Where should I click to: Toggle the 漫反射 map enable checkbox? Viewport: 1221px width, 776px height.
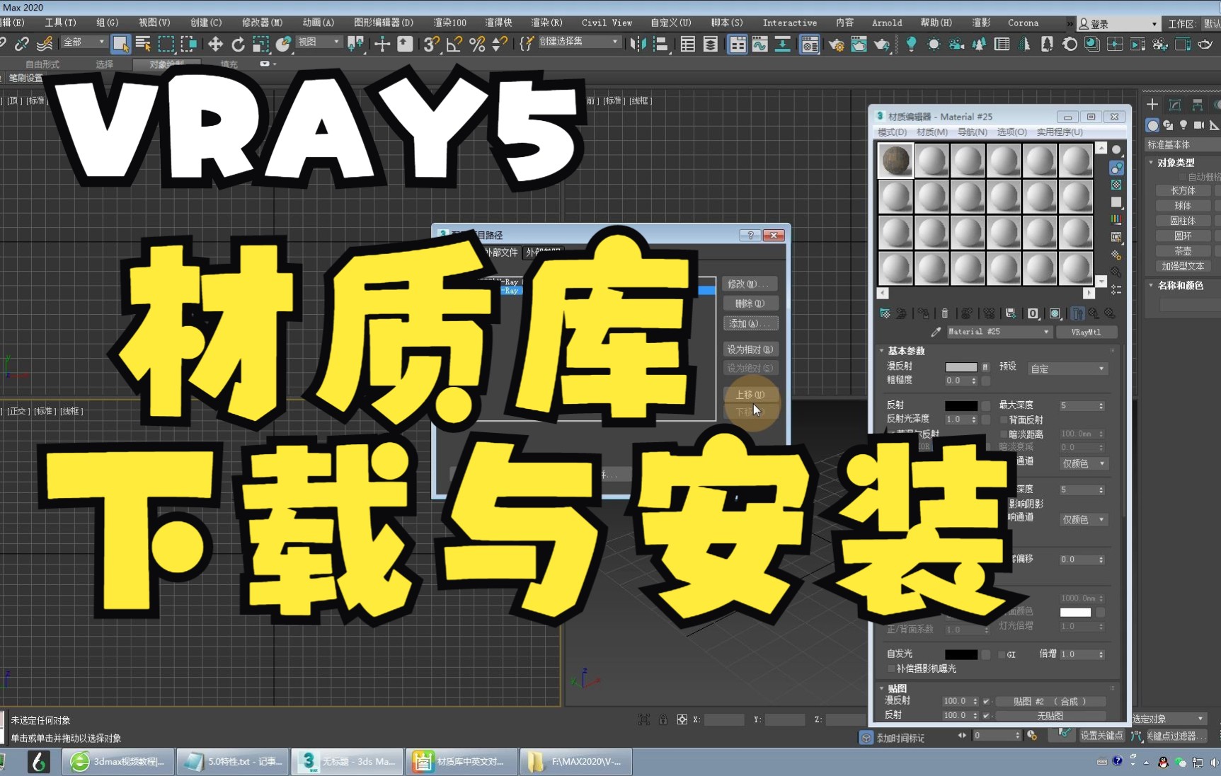[986, 701]
